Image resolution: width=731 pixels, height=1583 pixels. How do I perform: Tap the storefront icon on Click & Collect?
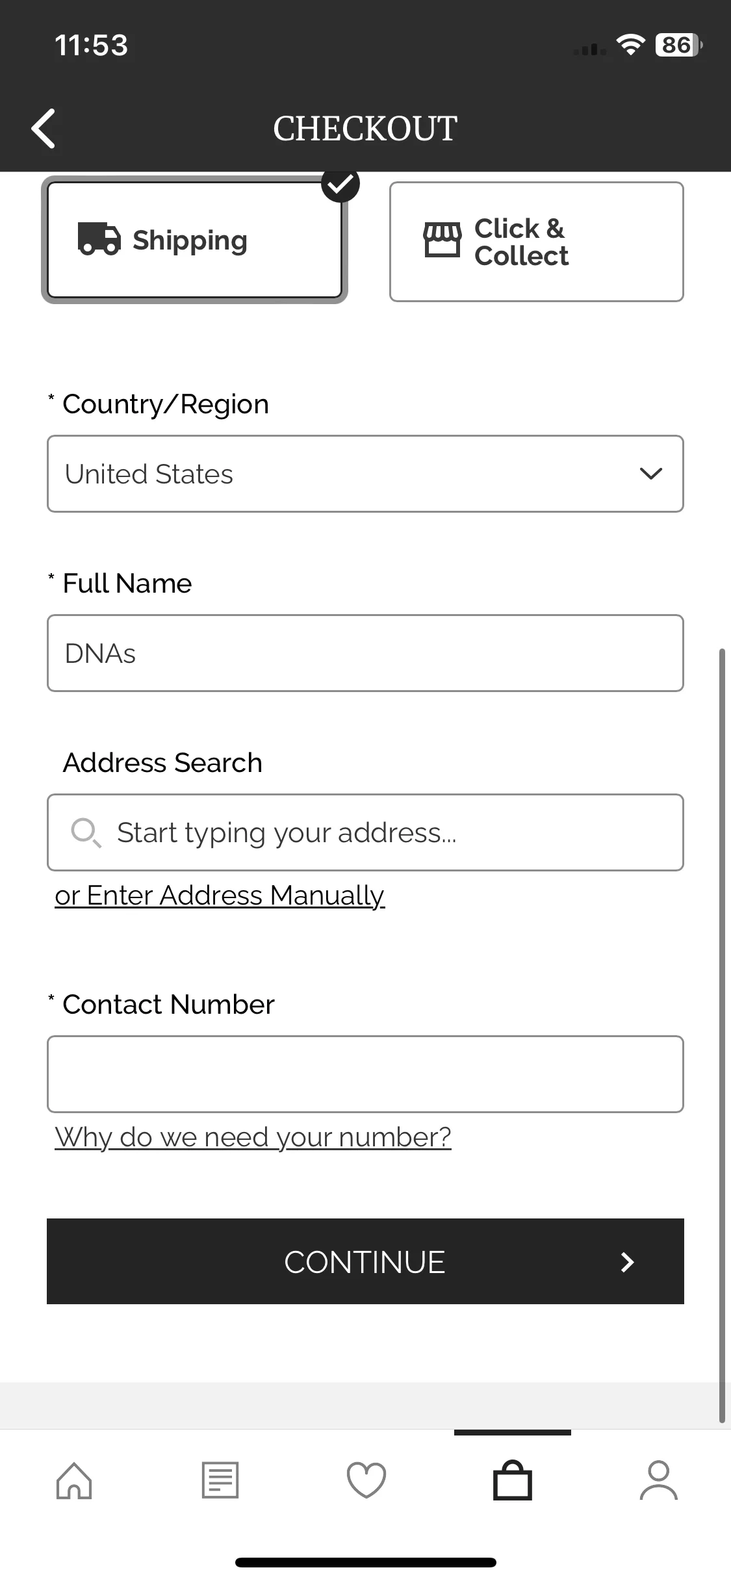point(442,240)
